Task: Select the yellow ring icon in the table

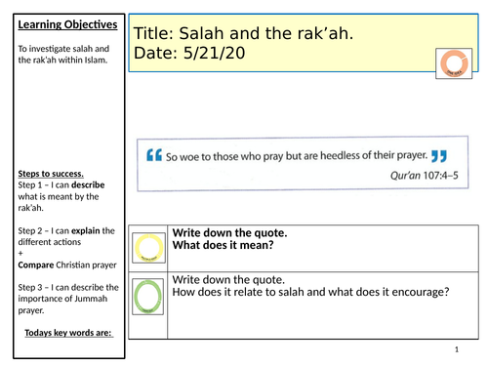Action: click(x=148, y=248)
